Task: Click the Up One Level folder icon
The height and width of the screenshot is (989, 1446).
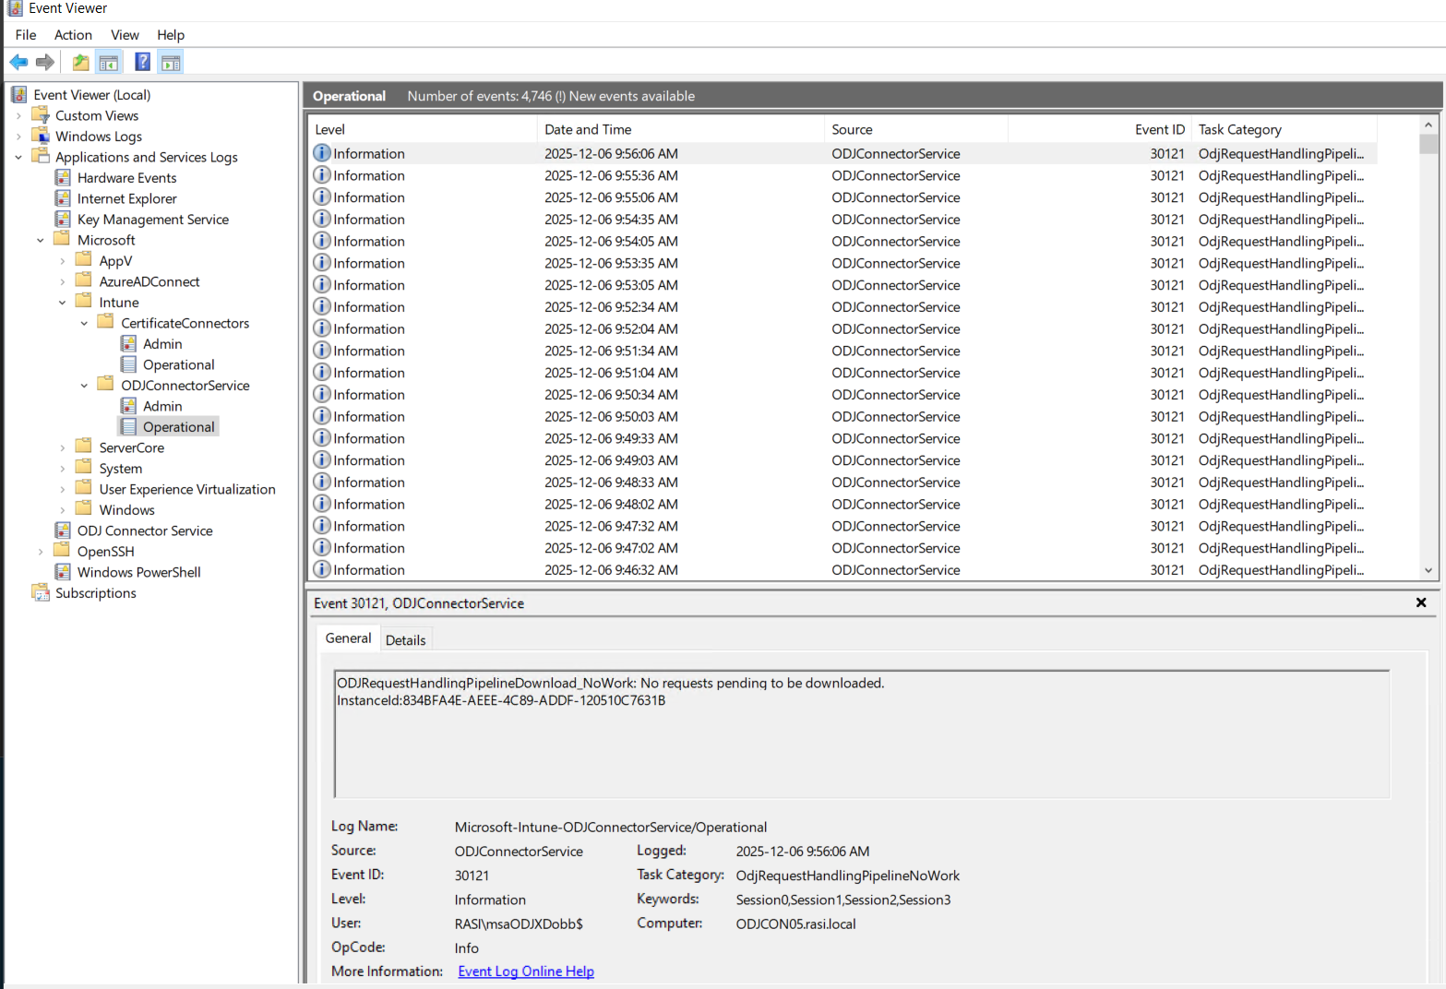Action: click(81, 62)
